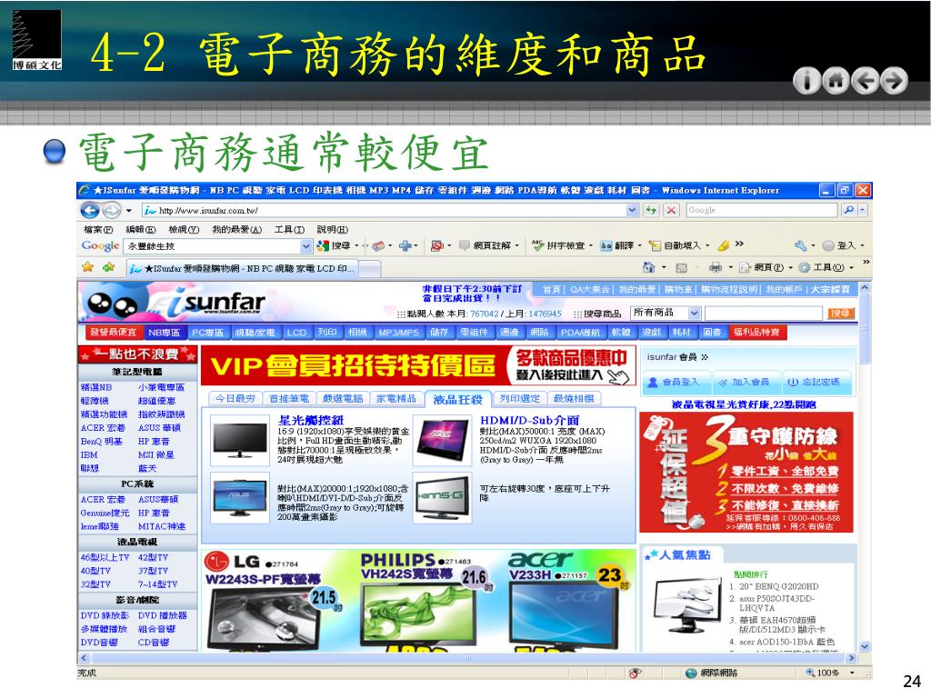
Task: Go to previous slide with back arrow icon
Action: pyautogui.click(x=866, y=80)
